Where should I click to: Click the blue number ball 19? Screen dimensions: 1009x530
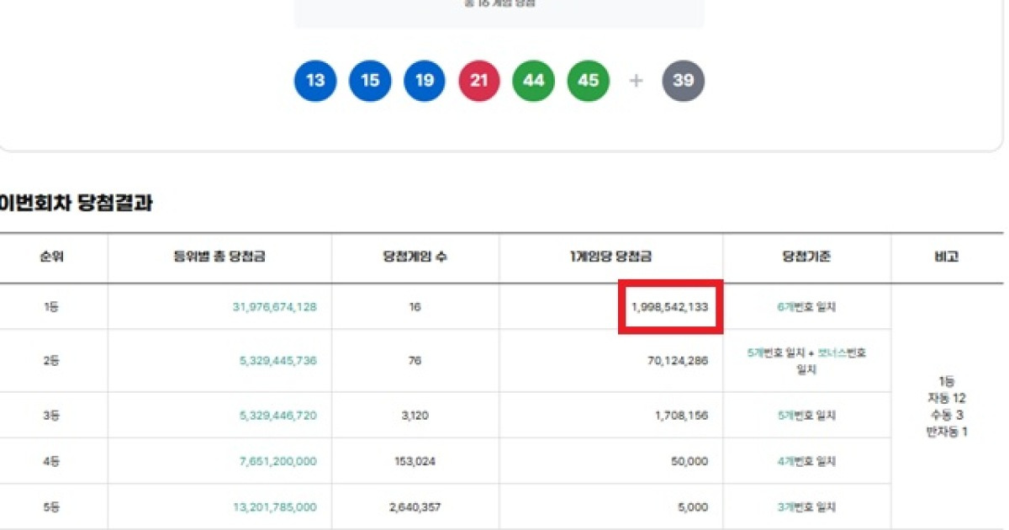[425, 81]
